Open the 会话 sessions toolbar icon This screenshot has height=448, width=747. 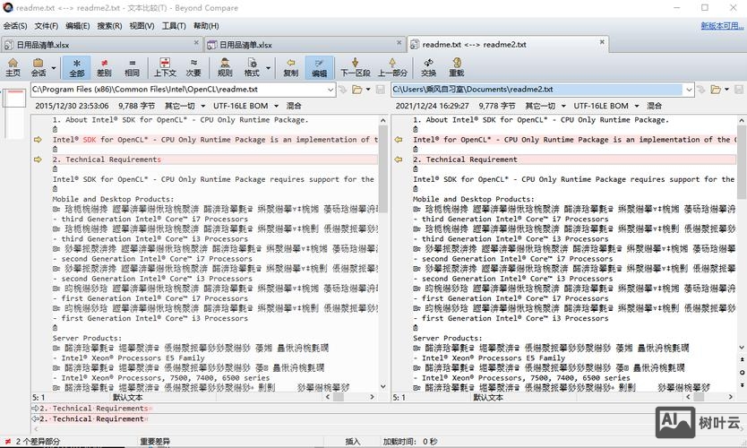point(39,67)
